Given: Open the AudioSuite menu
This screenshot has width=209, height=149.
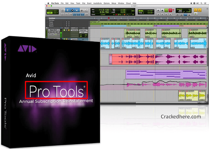Looking at the screenshot, I should click(97, 3).
